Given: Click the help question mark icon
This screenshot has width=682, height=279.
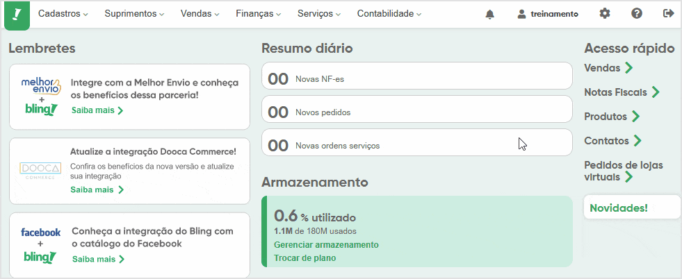Looking at the screenshot, I should click(x=637, y=14).
